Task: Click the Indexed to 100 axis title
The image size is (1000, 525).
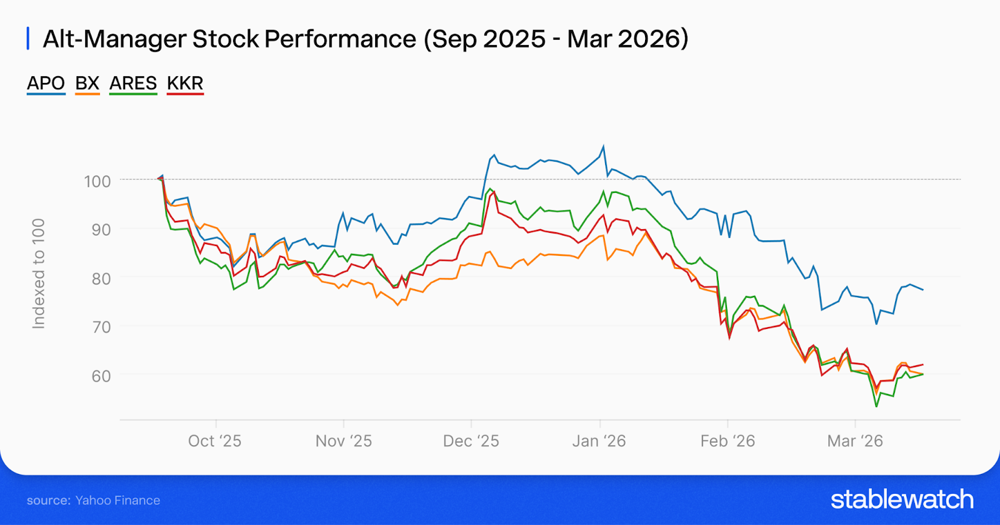Action: [x=39, y=273]
